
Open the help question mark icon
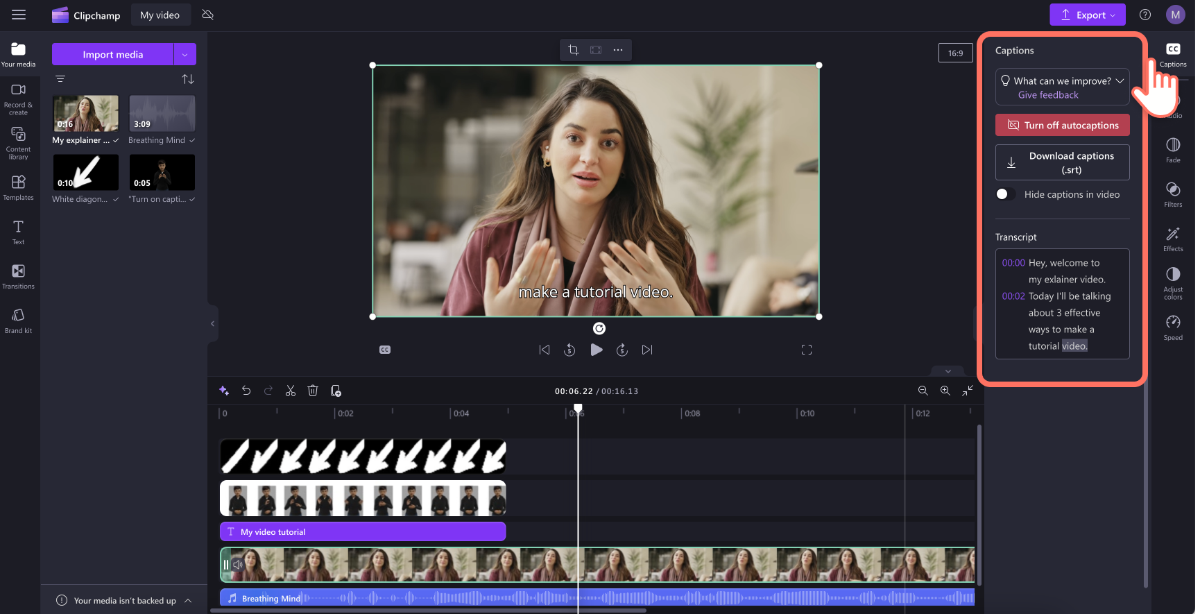click(1145, 15)
